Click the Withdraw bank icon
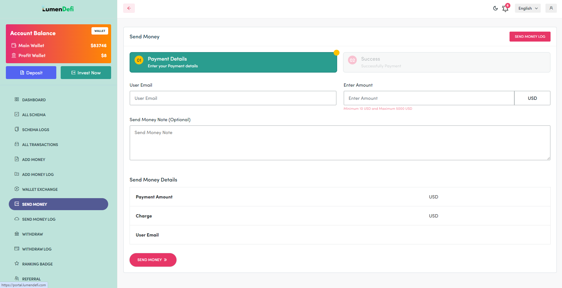562x288 pixels. (x=17, y=234)
